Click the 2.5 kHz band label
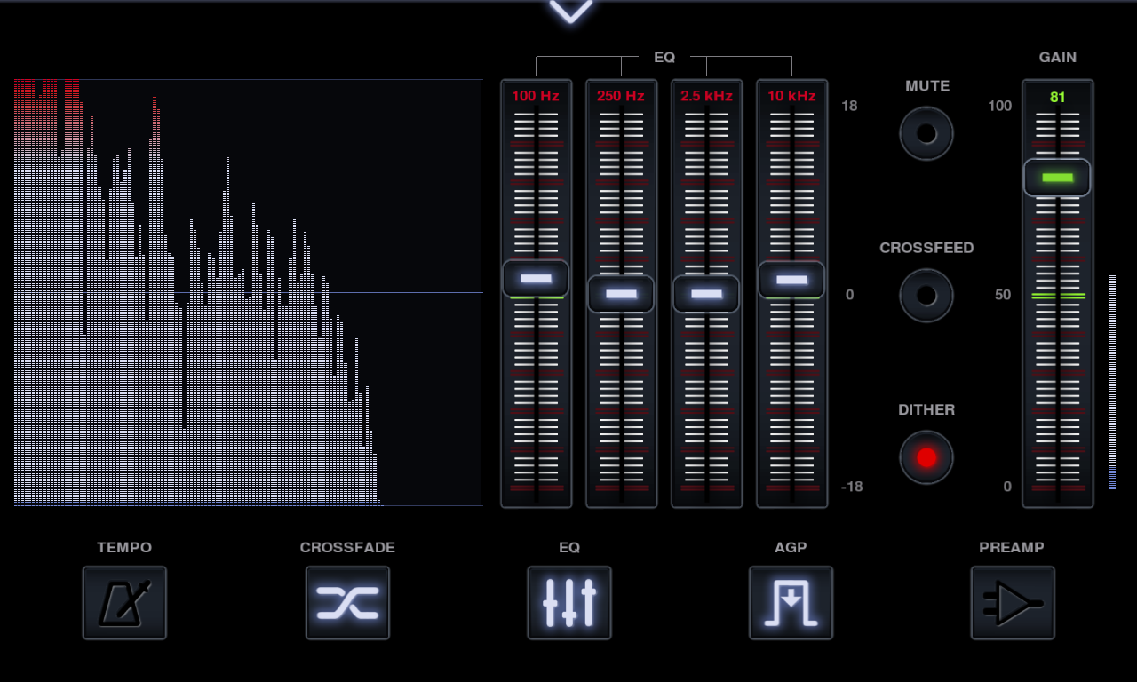 [x=706, y=96]
